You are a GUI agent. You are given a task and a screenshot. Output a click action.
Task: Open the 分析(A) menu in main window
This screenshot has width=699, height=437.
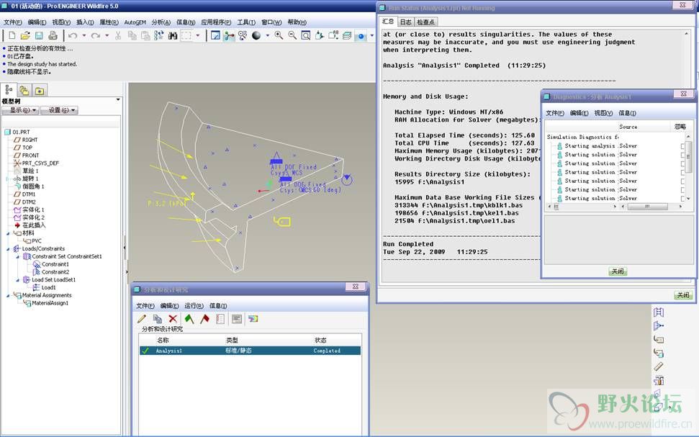pos(161,22)
